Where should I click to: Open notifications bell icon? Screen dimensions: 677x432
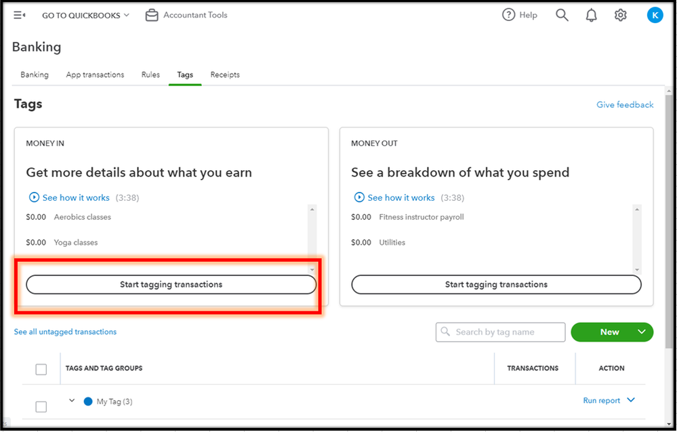tap(591, 15)
